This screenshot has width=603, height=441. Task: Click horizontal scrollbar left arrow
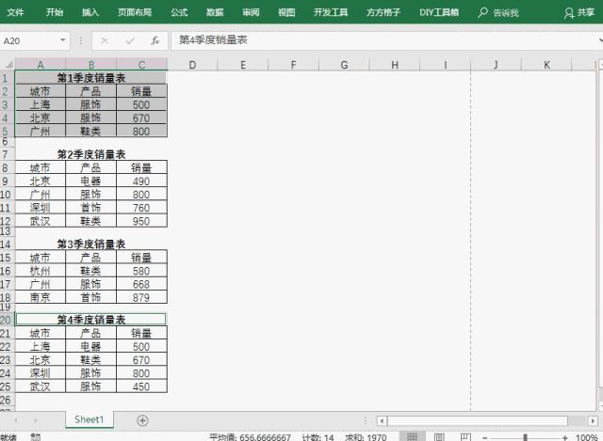point(382,421)
